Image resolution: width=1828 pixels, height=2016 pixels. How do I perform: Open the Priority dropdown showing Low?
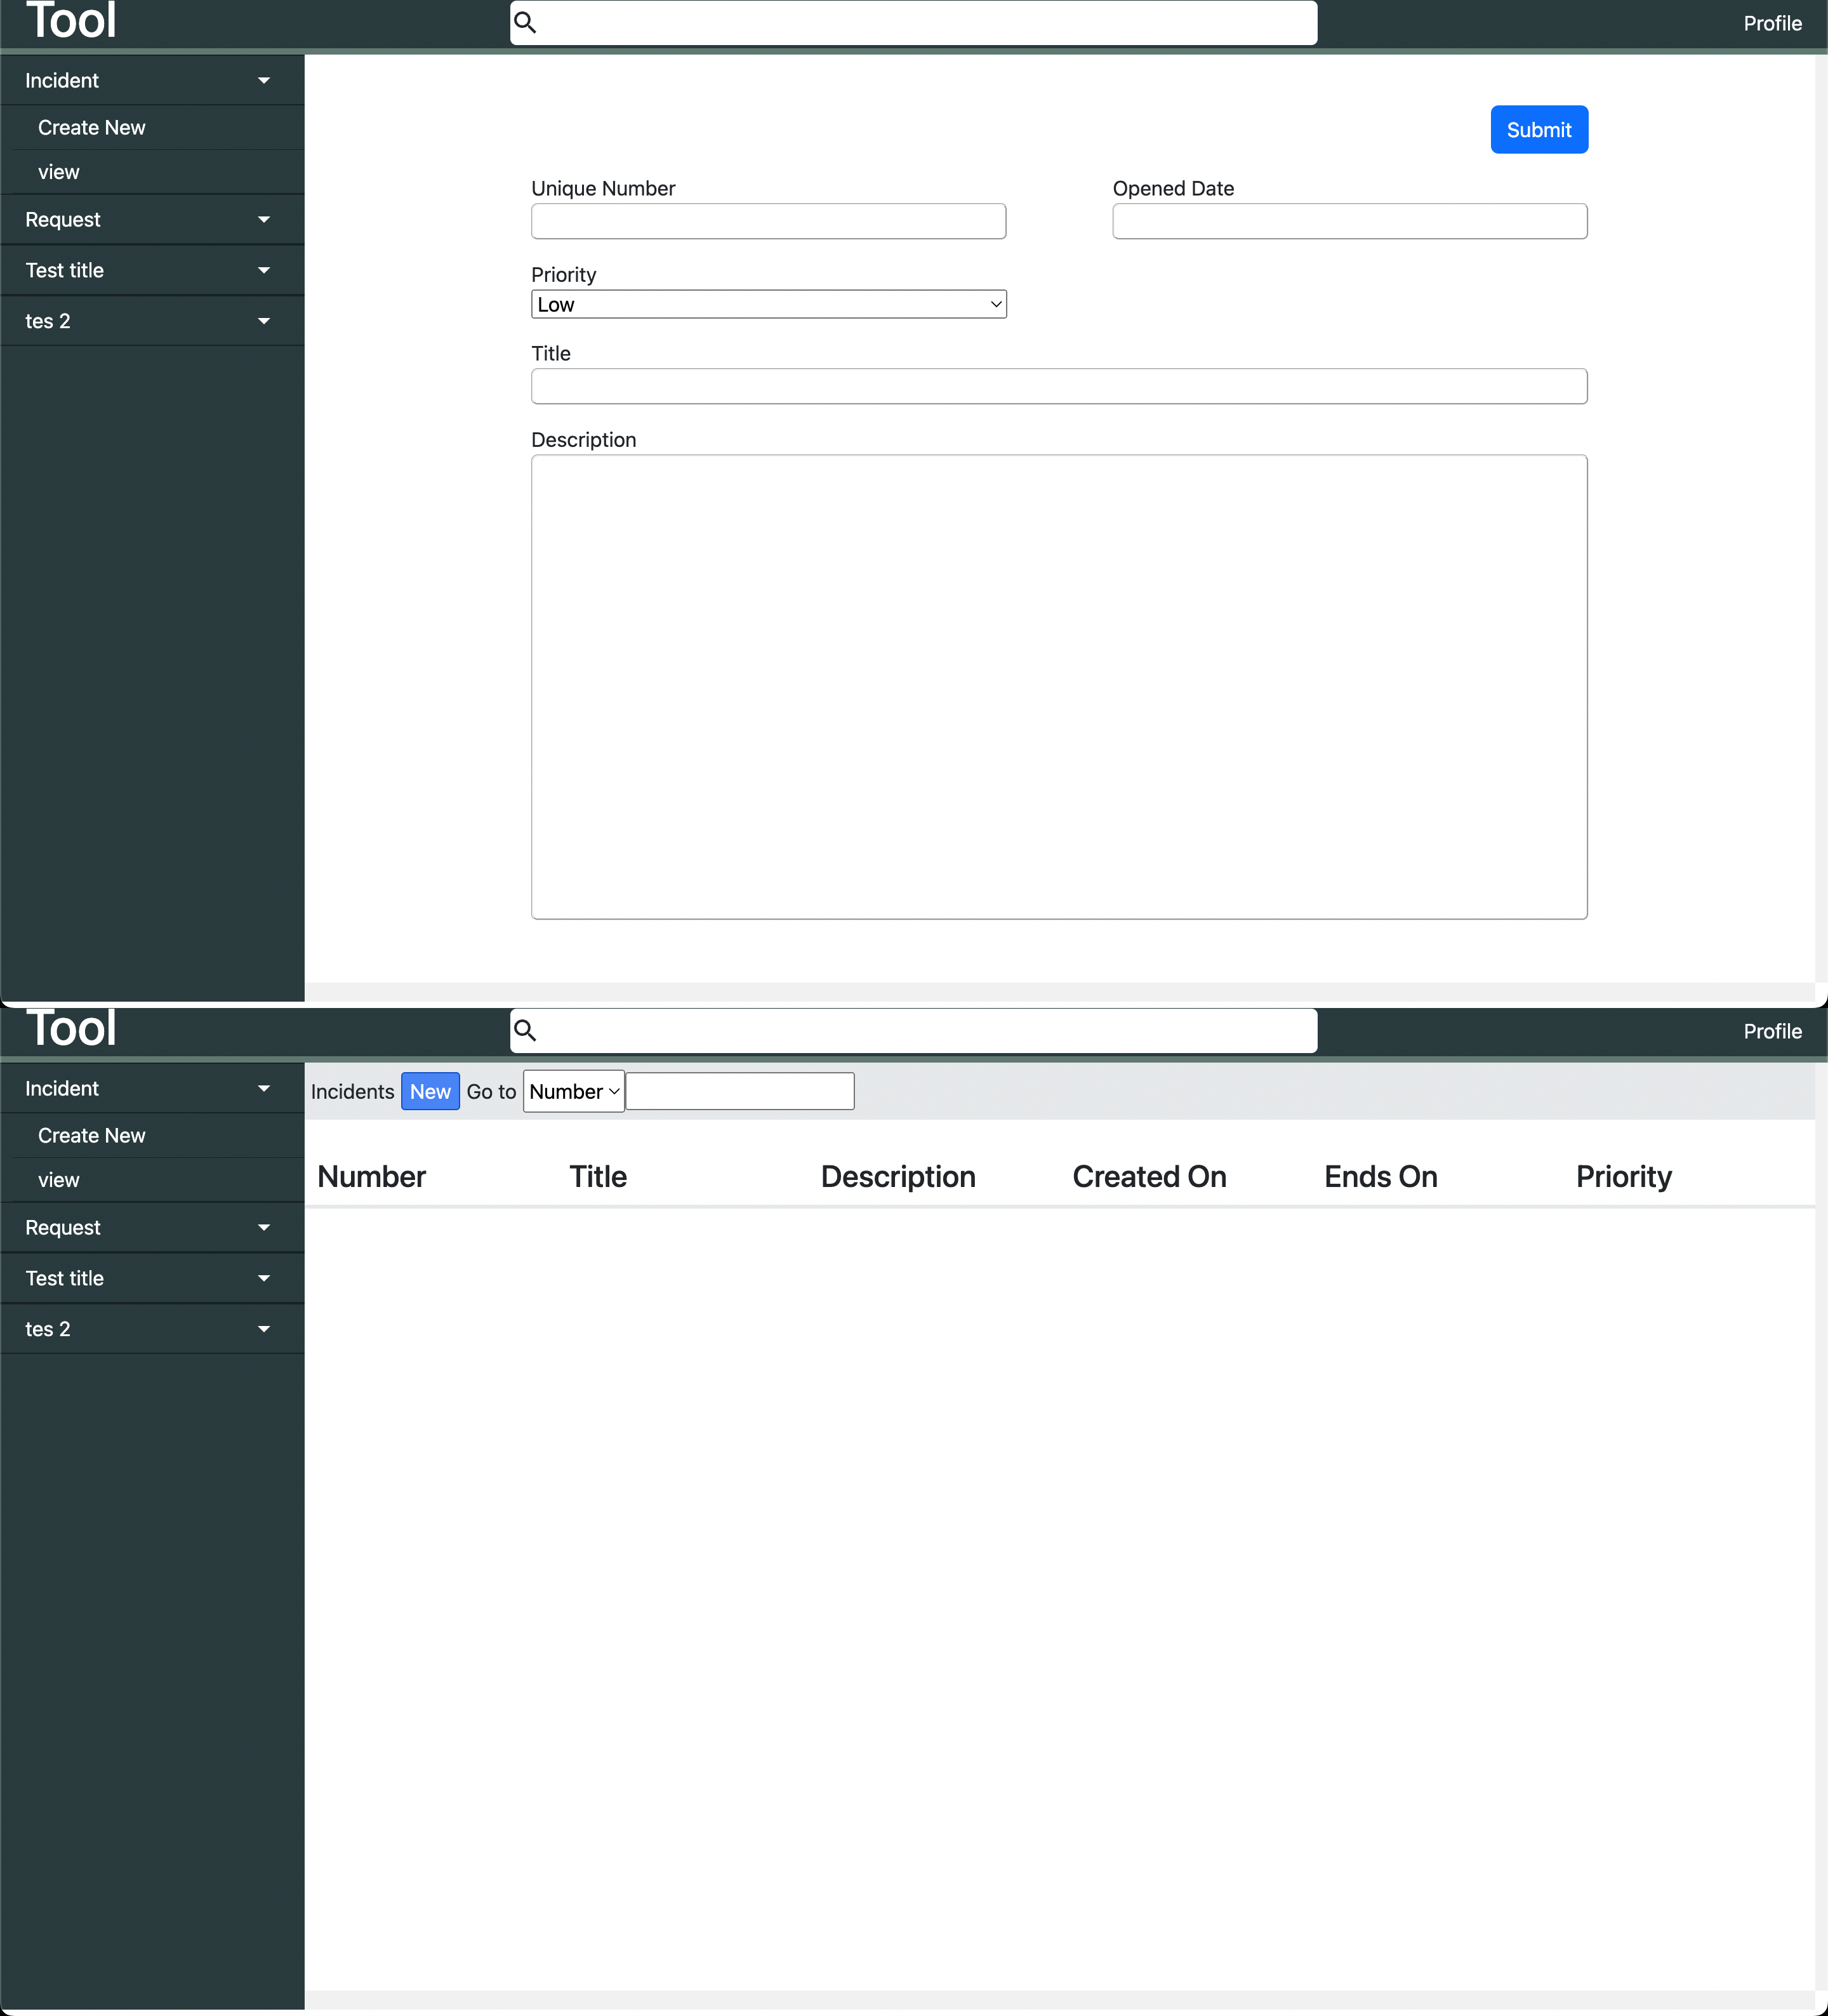point(768,305)
